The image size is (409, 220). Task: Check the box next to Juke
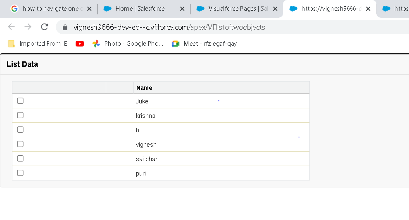(20, 101)
